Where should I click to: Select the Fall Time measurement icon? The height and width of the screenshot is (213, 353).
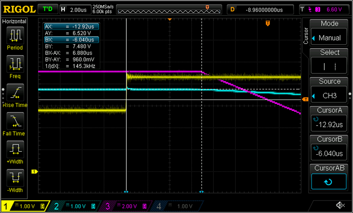tap(15, 121)
